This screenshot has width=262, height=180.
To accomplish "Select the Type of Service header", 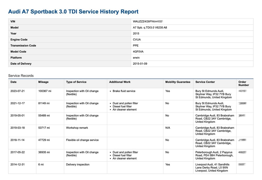I will [77, 82].
